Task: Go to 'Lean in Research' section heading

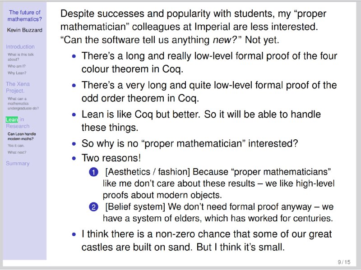Action: (18, 123)
